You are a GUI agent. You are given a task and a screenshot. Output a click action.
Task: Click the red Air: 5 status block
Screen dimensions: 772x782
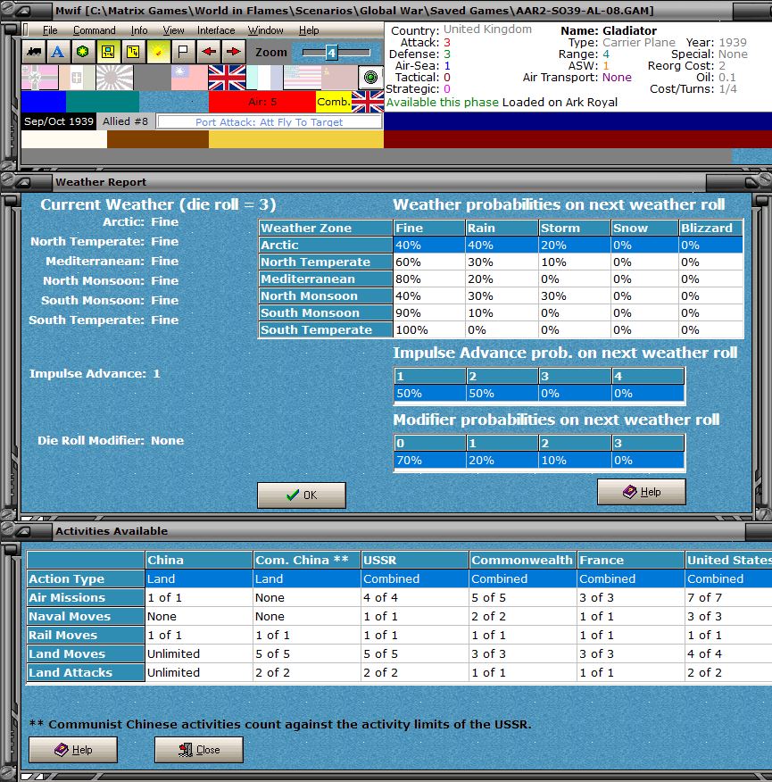262,102
